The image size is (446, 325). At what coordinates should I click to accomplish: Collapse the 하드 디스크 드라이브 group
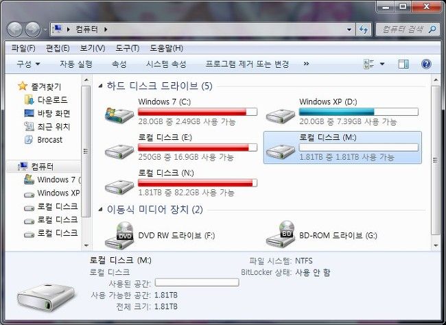(x=100, y=86)
